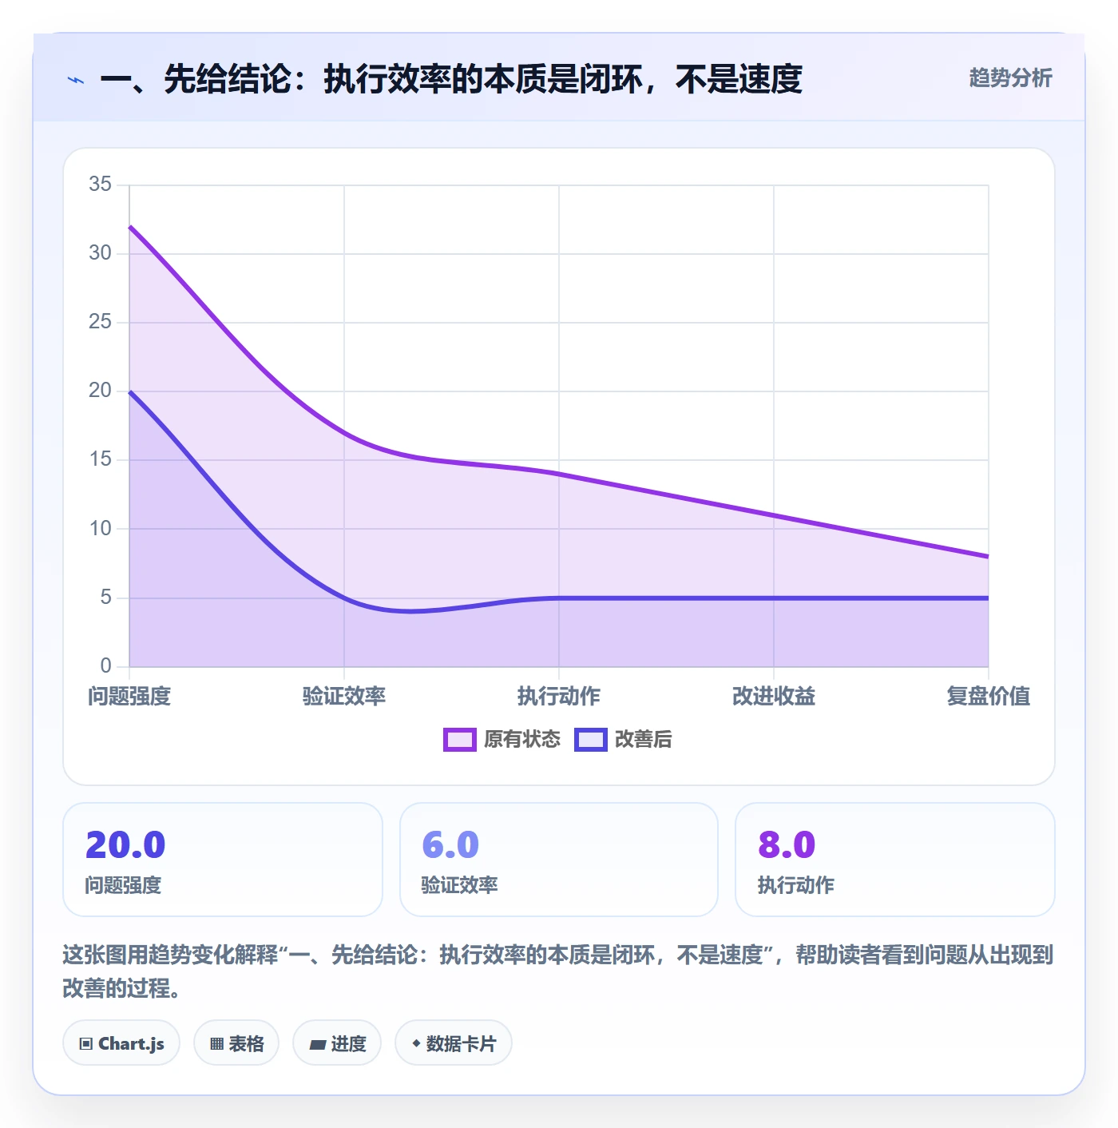Viewport: 1118px width, 1128px height.
Task: Open the 6.0 验证效率 data card
Action: click(559, 860)
